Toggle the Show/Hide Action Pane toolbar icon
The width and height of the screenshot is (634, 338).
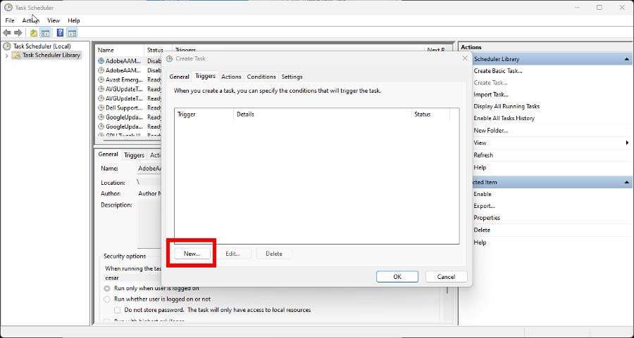(72, 32)
